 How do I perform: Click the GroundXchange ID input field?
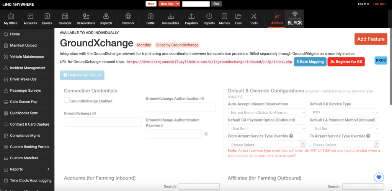103,122
